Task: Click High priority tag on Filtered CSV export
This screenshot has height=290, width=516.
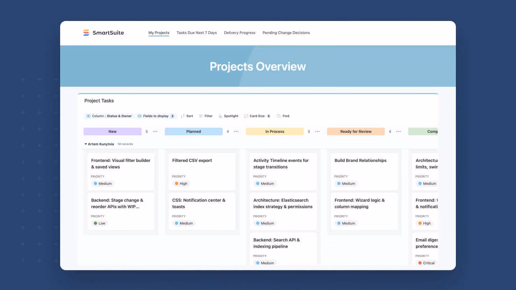Action: 181,183
